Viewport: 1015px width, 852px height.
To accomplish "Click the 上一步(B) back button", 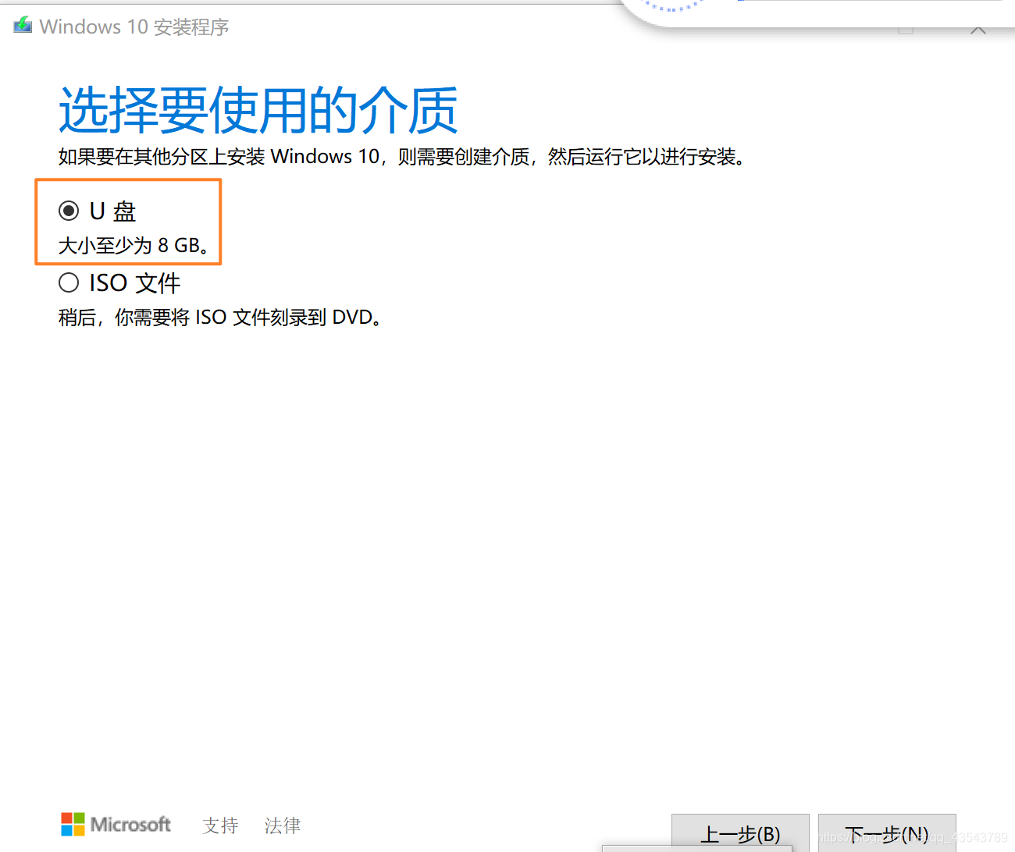I will [740, 833].
